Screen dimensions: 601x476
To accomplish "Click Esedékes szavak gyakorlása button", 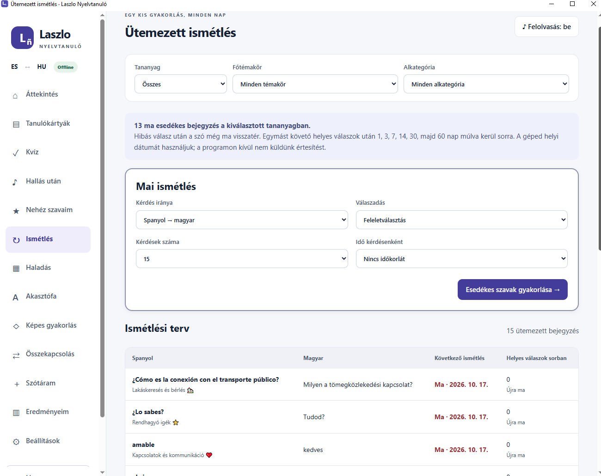I will [x=513, y=290].
